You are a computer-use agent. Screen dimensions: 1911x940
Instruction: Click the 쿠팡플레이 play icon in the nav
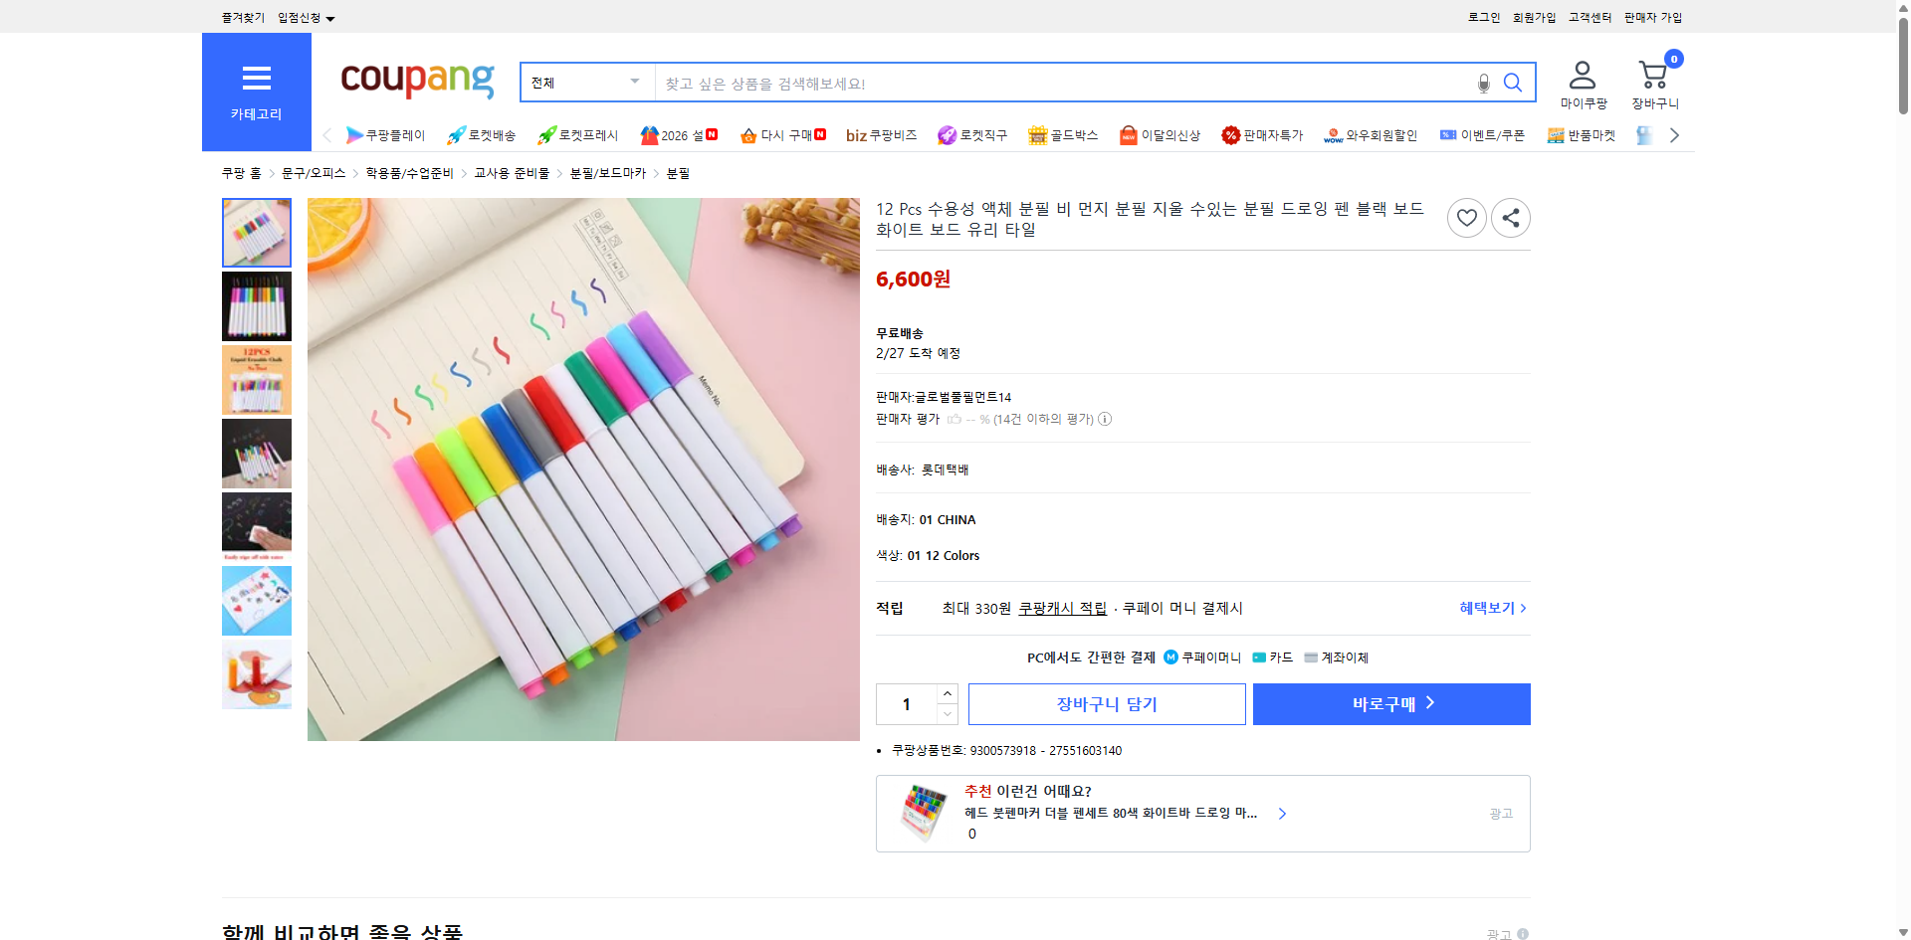(x=354, y=135)
